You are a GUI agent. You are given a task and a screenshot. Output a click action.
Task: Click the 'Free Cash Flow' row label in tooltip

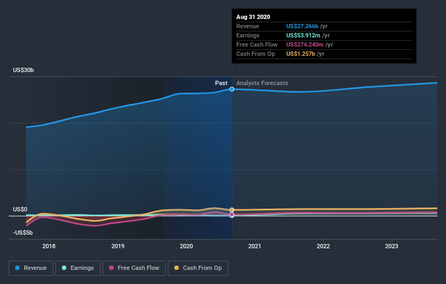tap(257, 44)
